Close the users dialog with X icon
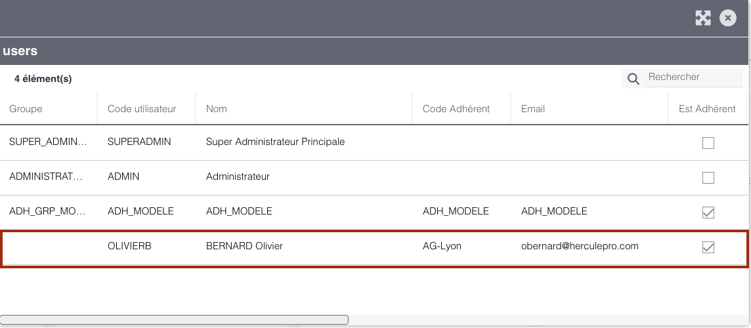Viewport: 751px width, 328px height. tap(728, 18)
